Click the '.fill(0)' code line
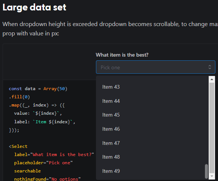The height and width of the screenshot is (181, 218). [19, 97]
